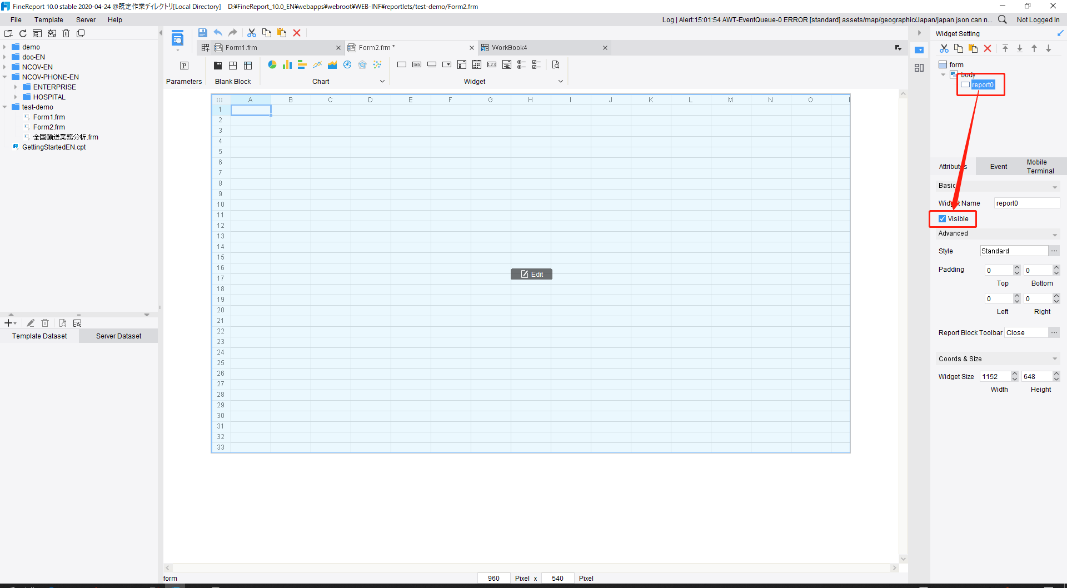Insert a column chart
The height and width of the screenshot is (588, 1067).
(287, 65)
